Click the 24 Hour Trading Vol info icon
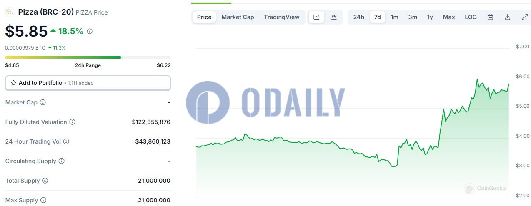The width and height of the screenshot is (531, 206). click(66, 141)
